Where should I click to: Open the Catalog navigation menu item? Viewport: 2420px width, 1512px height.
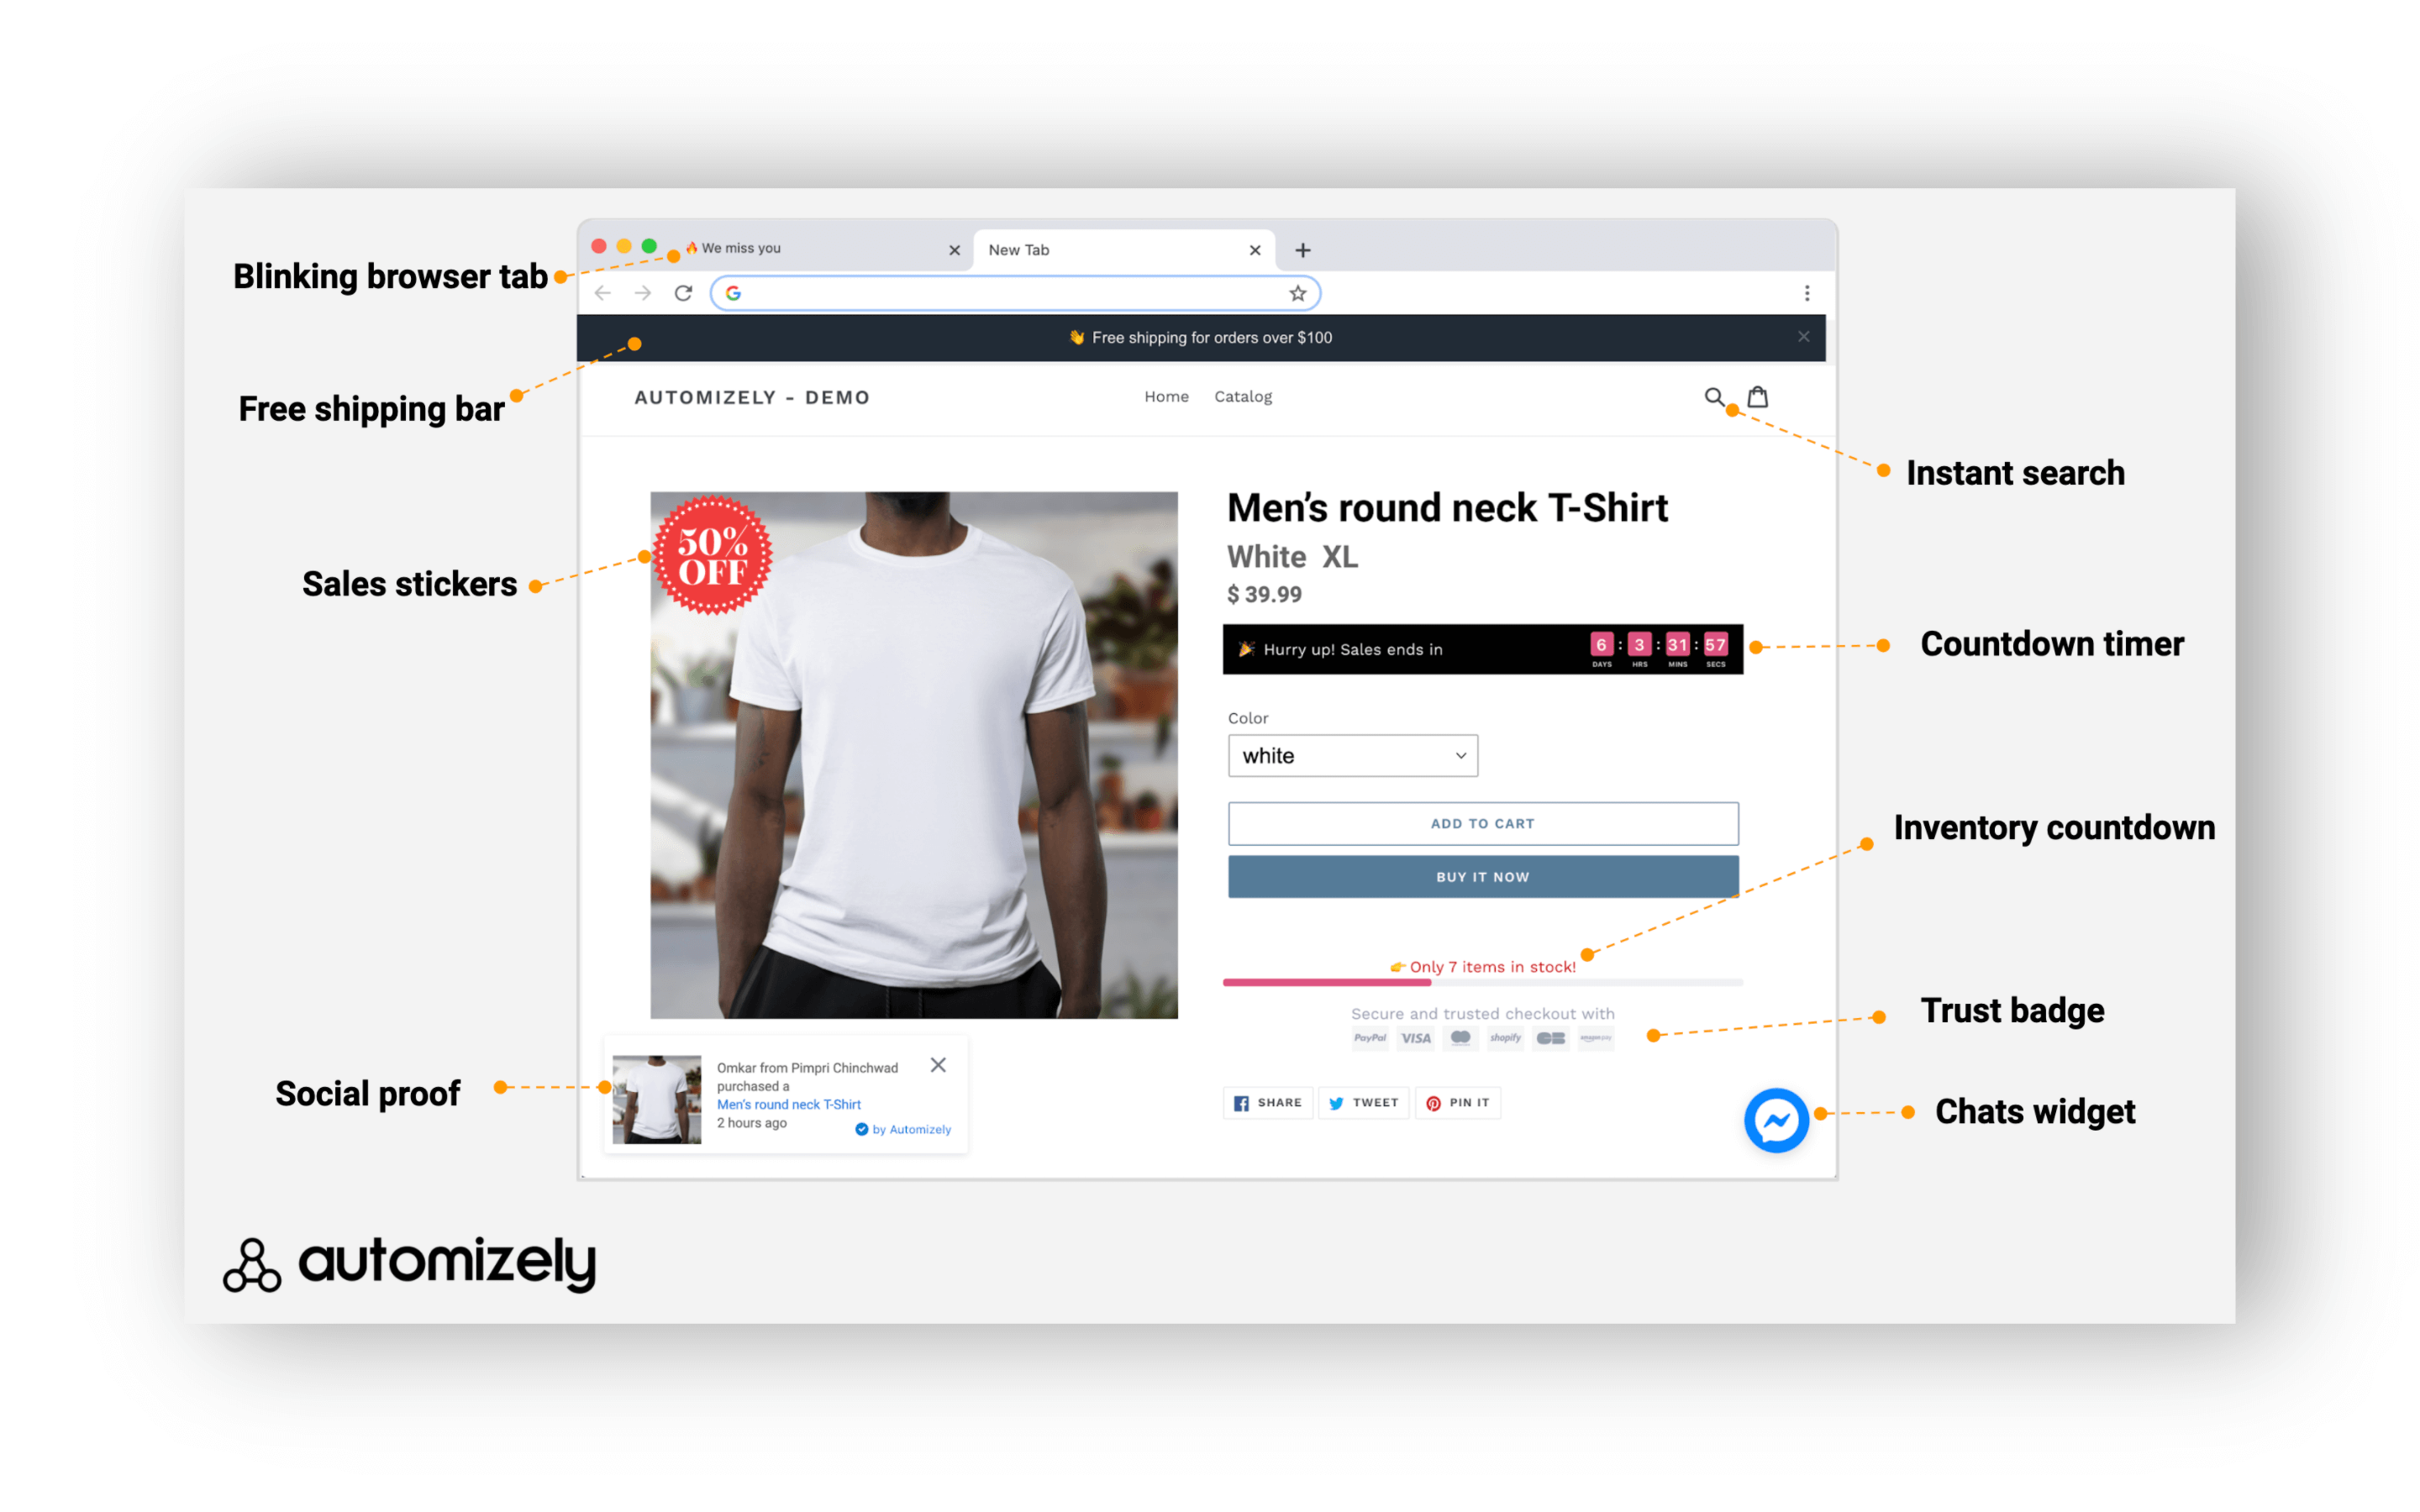tap(1242, 396)
